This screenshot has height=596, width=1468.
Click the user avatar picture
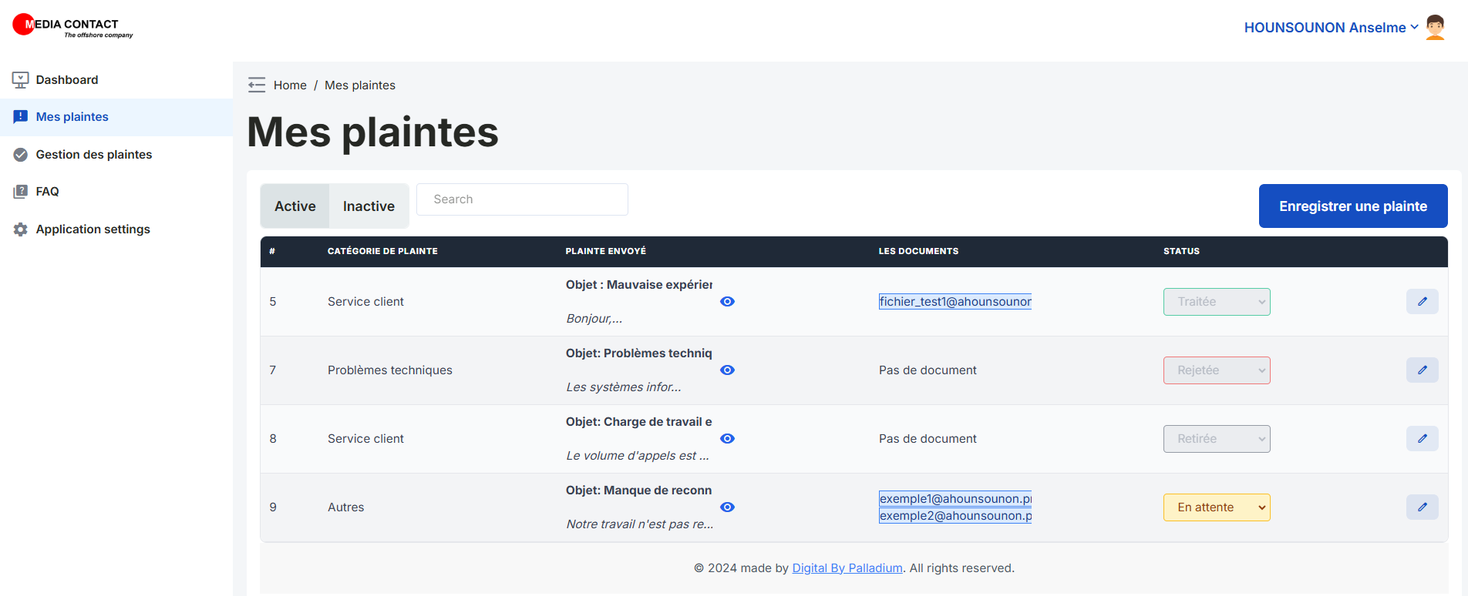tap(1435, 28)
